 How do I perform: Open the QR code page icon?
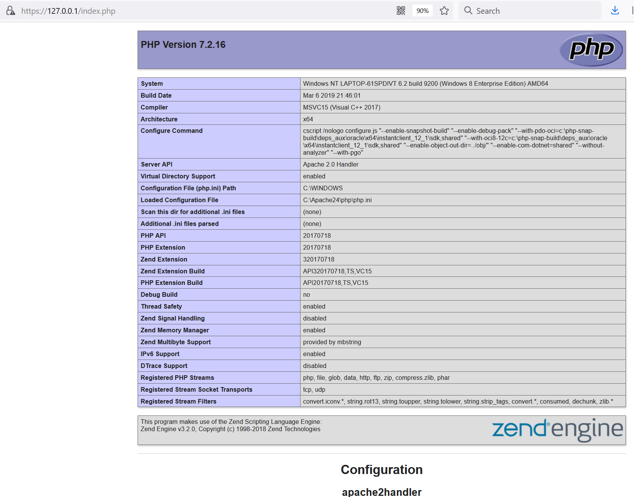pos(401,11)
